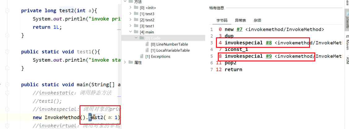Collapse the 方法 tree node chevron
The width and height of the screenshot is (349, 129).
point(125,2)
